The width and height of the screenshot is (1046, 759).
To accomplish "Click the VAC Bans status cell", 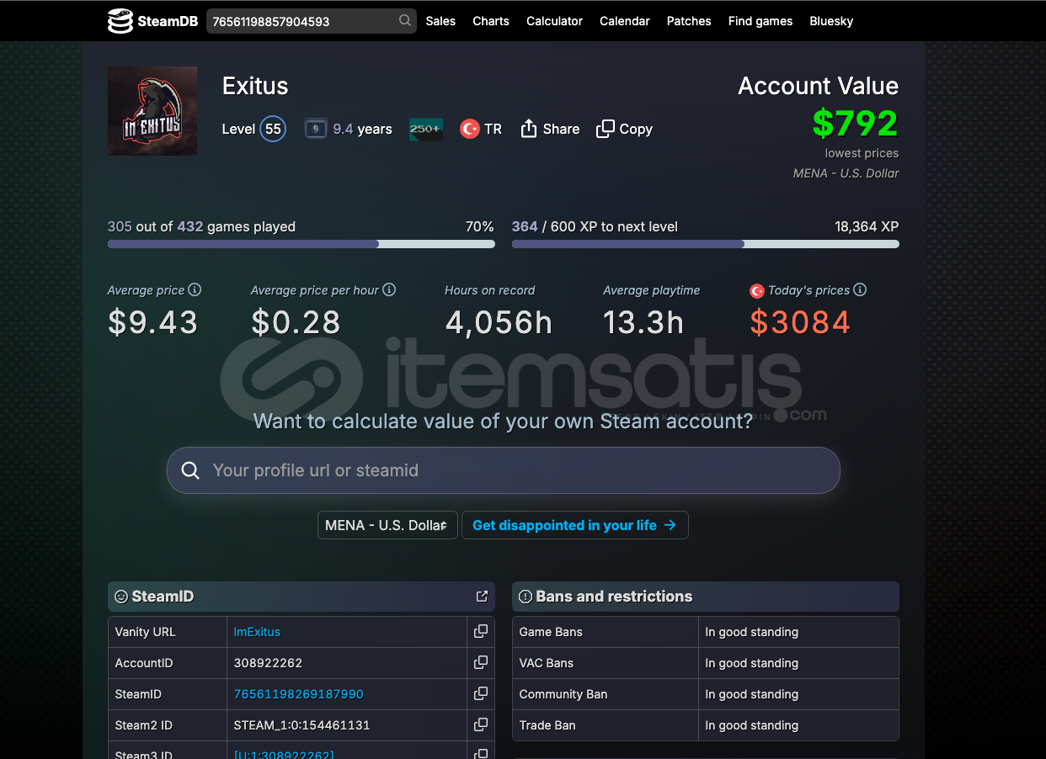I will (798, 663).
